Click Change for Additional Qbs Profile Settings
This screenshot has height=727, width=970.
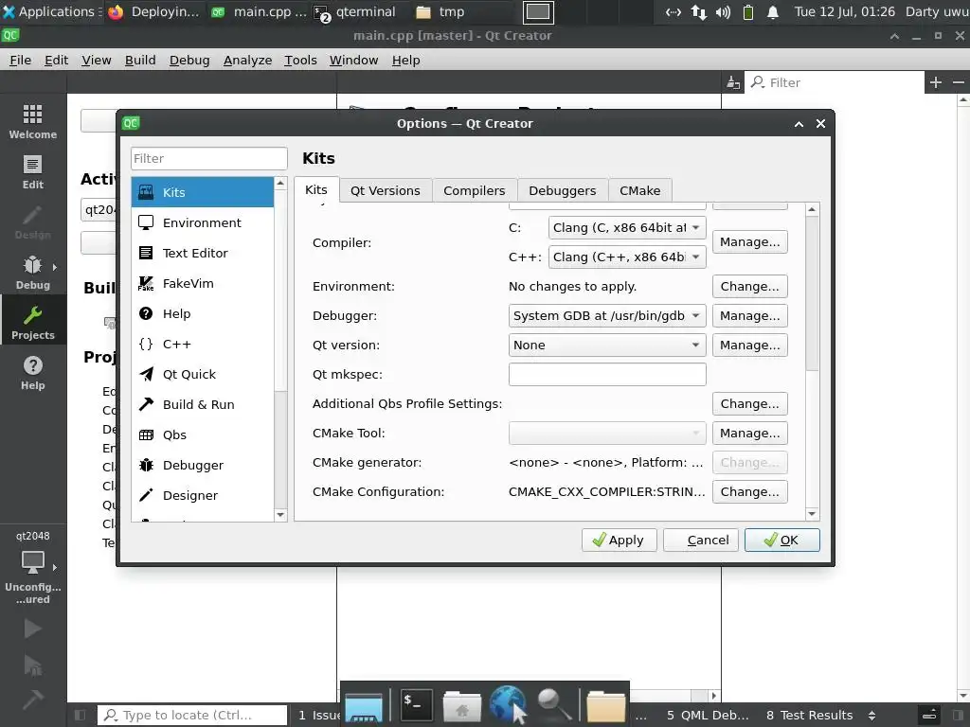pyautogui.click(x=750, y=403)
